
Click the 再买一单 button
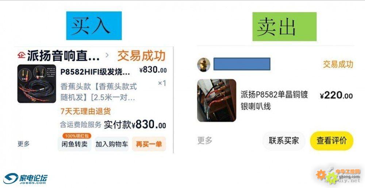pyautogui.click(x=149, y=144)
